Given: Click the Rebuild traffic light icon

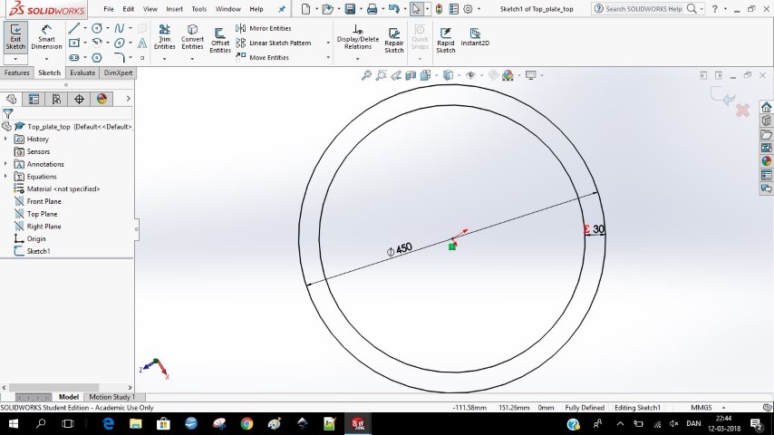Looking at the screenshot, I should coord(439,8).
